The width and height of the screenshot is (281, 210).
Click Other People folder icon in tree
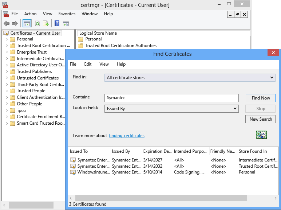tap(12, 104)
